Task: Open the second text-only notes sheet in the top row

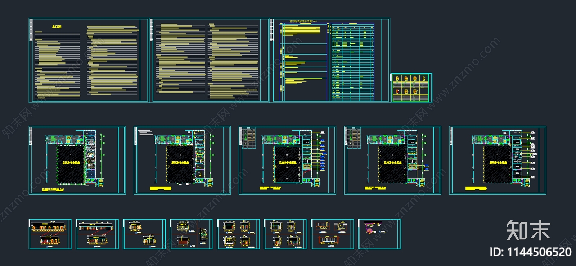Action: 209,60
